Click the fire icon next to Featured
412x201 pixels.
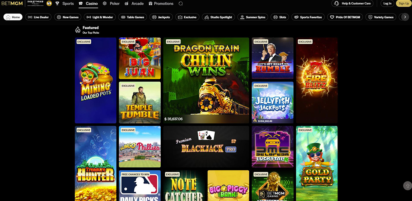(x=78, y=30)
